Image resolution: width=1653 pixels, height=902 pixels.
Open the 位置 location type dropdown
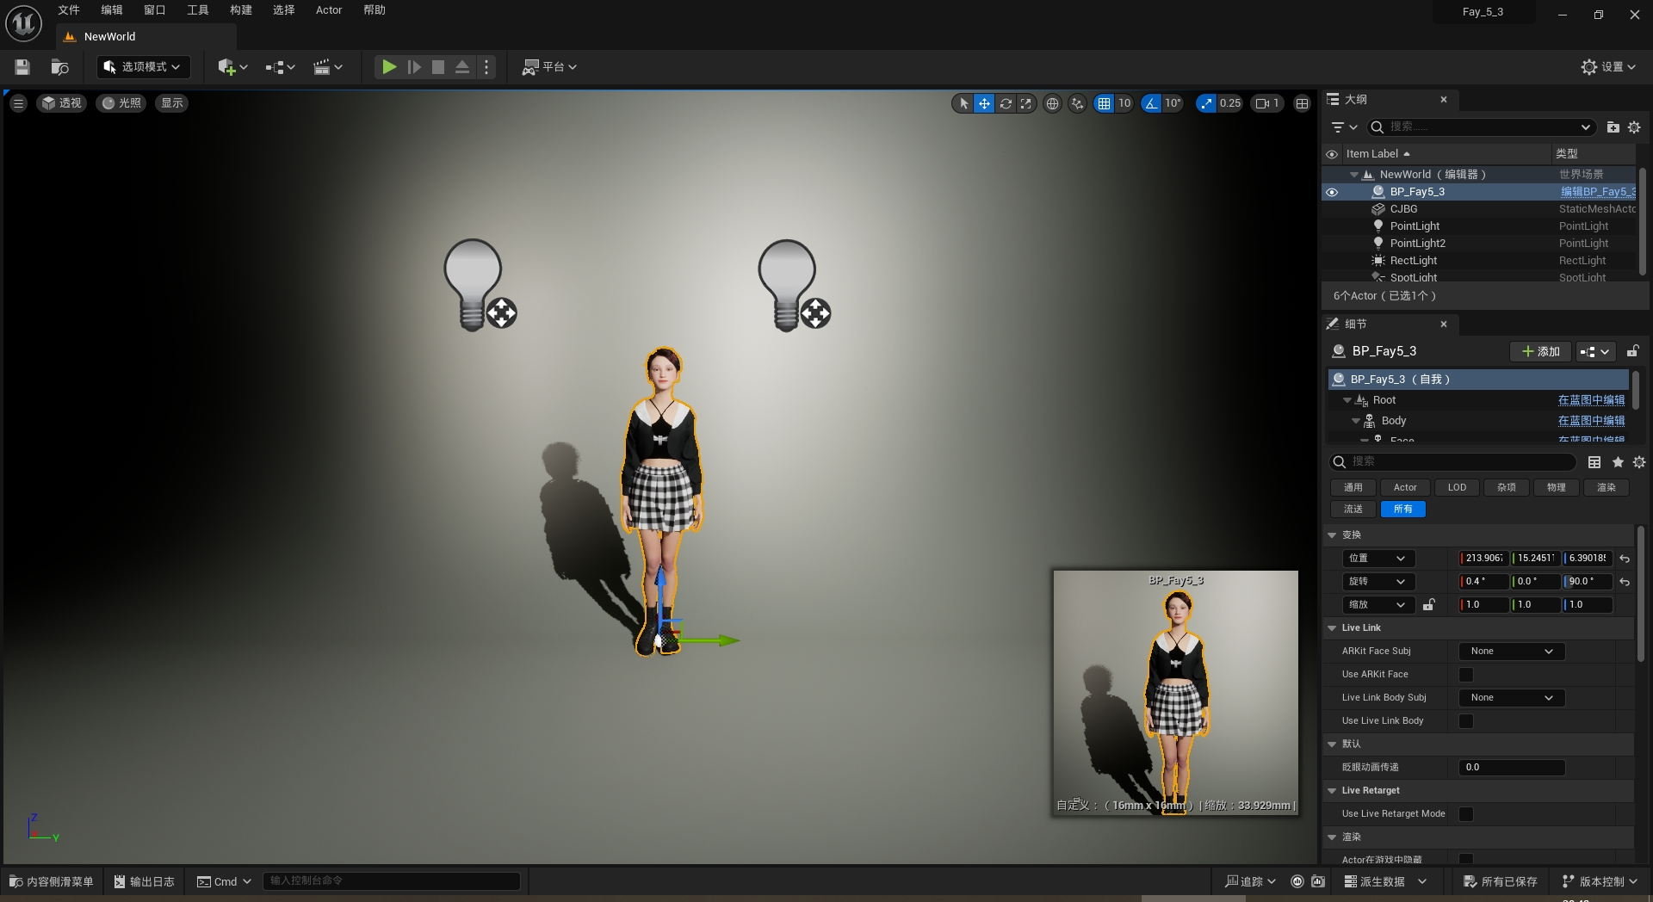tap(1377, 558)
